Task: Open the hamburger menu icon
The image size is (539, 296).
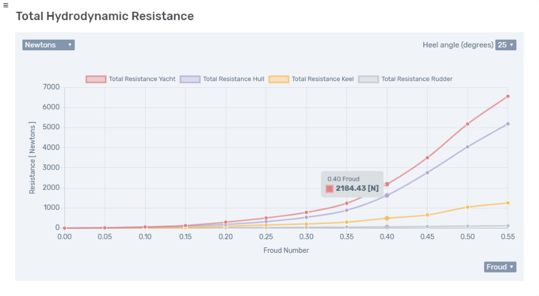Action: click(x=5, y=5)
